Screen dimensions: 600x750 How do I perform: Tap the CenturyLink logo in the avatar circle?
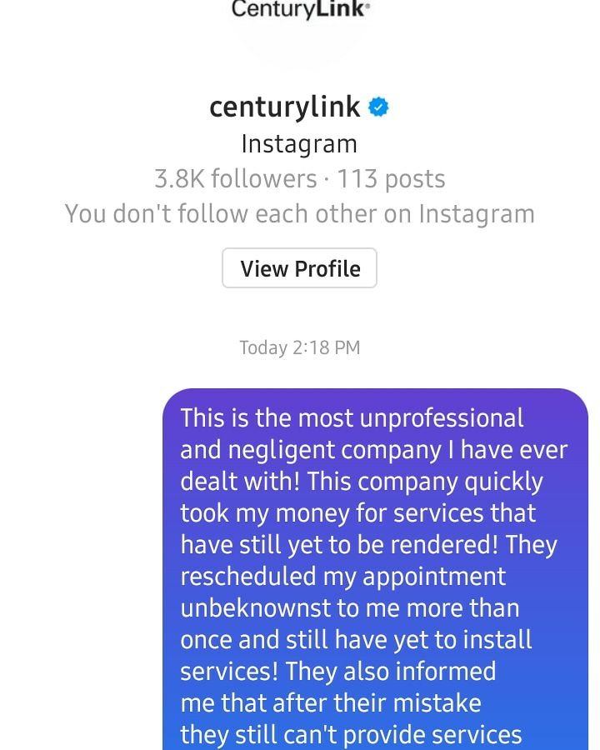pyautogui.click(x=300, y=10)
